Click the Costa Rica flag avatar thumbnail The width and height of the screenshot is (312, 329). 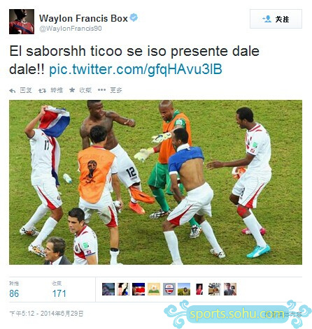point(139,289)
